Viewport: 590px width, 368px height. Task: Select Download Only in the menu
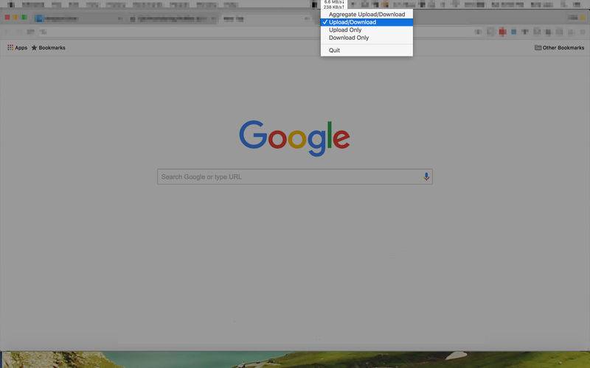367,38
